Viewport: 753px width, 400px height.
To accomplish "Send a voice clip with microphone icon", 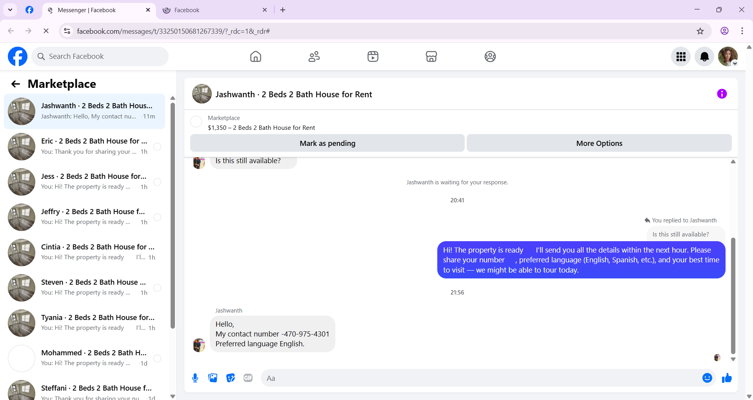I will pos(195,378).
